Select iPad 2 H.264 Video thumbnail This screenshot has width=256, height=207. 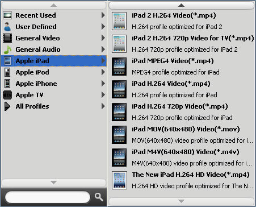coord(119,21)
